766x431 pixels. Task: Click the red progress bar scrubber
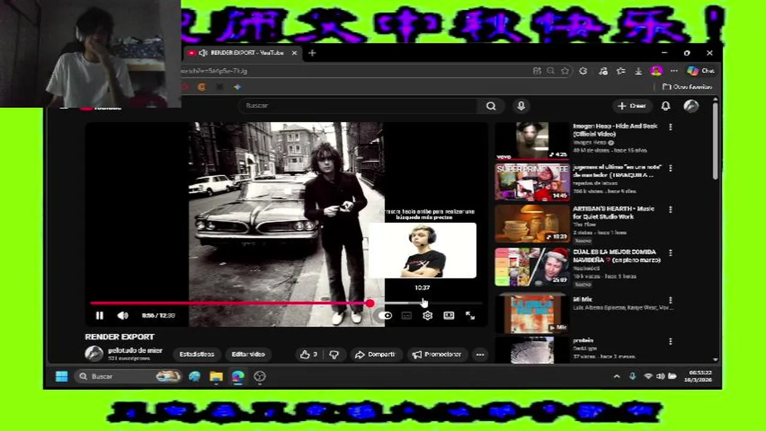pos(370,303)
